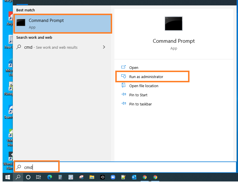Open Task View from the taskbar

[39, 177]
